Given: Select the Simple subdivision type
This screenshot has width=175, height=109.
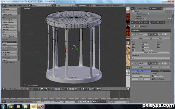Looking at the screenshot, I should (161, 71).
